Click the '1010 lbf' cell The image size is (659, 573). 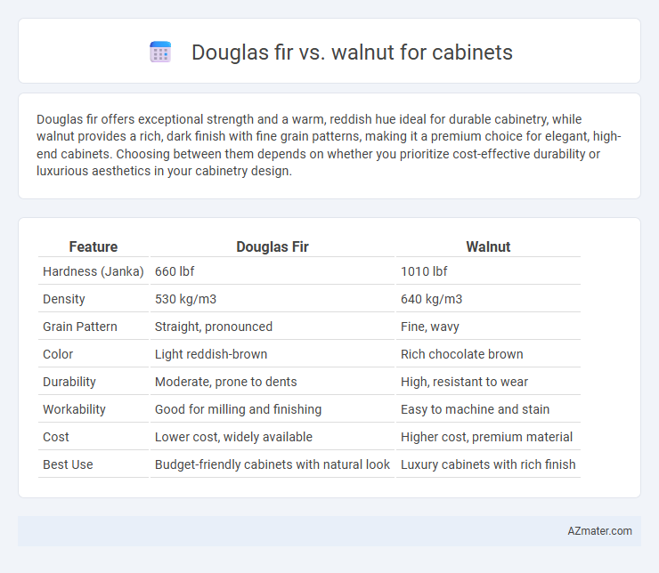click(x=488, y=271)
